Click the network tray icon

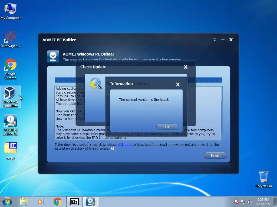tap(243, 202)
